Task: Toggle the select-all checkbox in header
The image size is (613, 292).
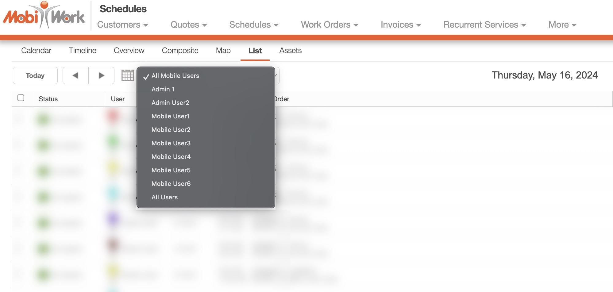Action: click(21, 98)
